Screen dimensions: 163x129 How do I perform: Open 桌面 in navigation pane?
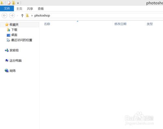(14, 35)
